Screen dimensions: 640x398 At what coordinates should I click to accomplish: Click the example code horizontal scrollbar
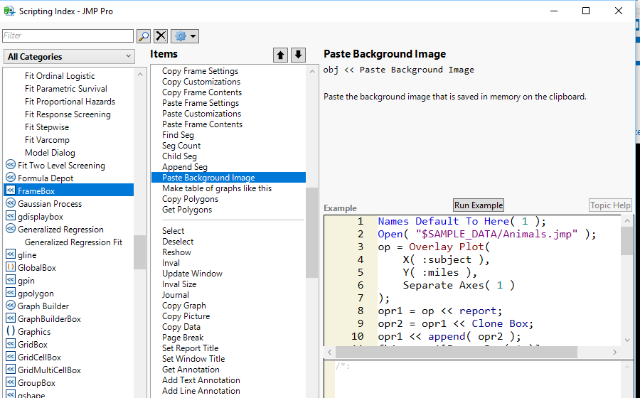tap(455, 352)
